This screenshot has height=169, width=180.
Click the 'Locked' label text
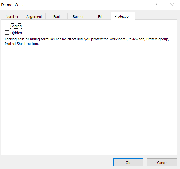pyautogui.click(x=16, y=26)
